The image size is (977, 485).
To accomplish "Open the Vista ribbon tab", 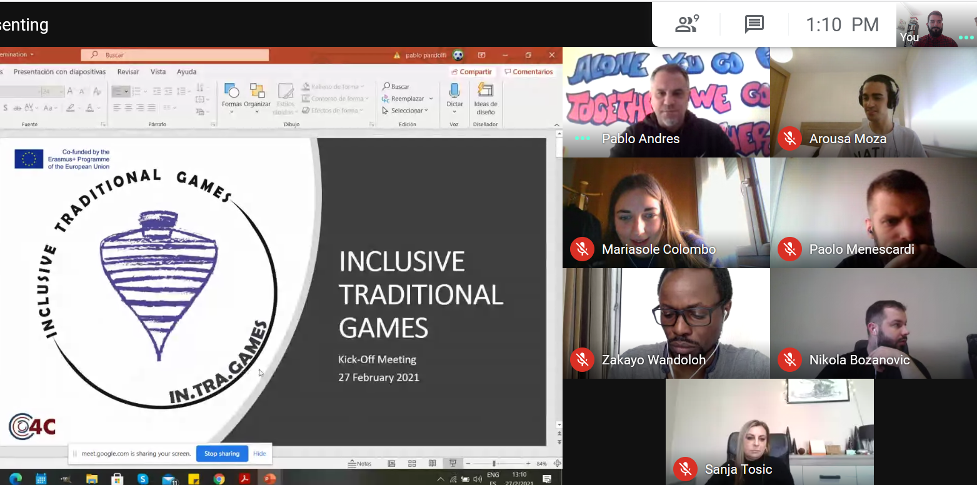I will point(158,72).
